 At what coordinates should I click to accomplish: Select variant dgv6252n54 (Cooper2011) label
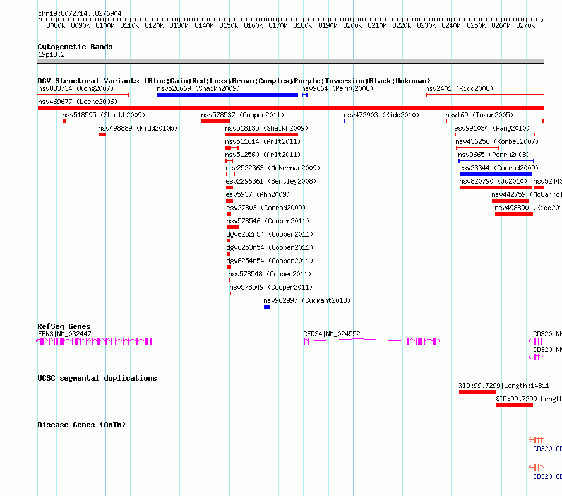click(270, 234)
